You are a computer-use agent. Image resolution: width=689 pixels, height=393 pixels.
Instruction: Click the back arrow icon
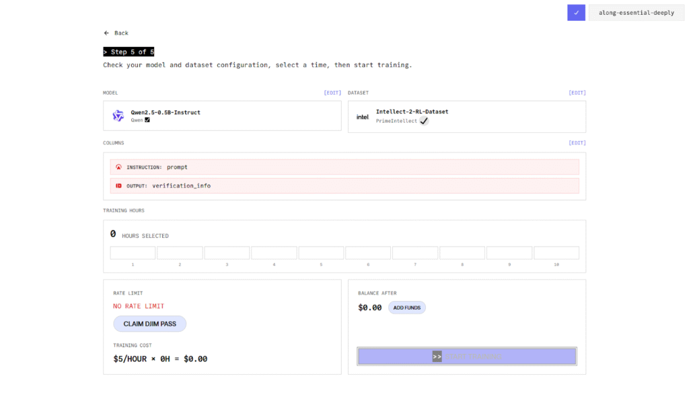106,33
